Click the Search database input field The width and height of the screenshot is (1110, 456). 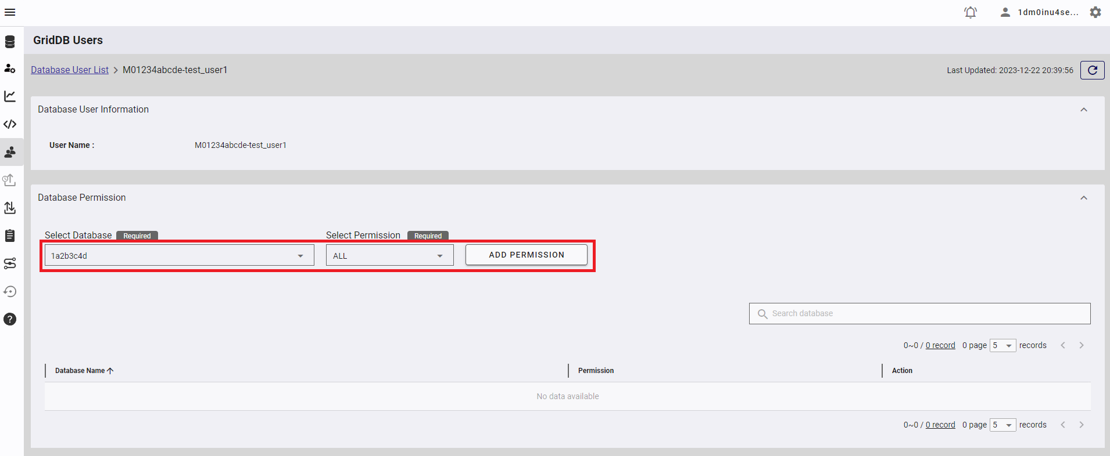924,313
